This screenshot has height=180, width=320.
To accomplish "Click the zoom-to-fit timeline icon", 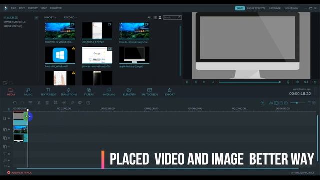I will (276, 103).
